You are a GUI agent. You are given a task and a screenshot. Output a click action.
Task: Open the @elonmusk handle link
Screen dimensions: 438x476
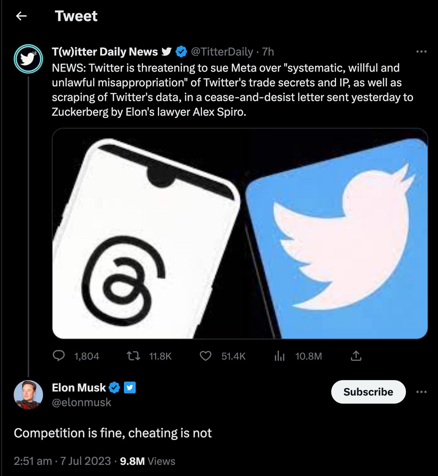81,402
